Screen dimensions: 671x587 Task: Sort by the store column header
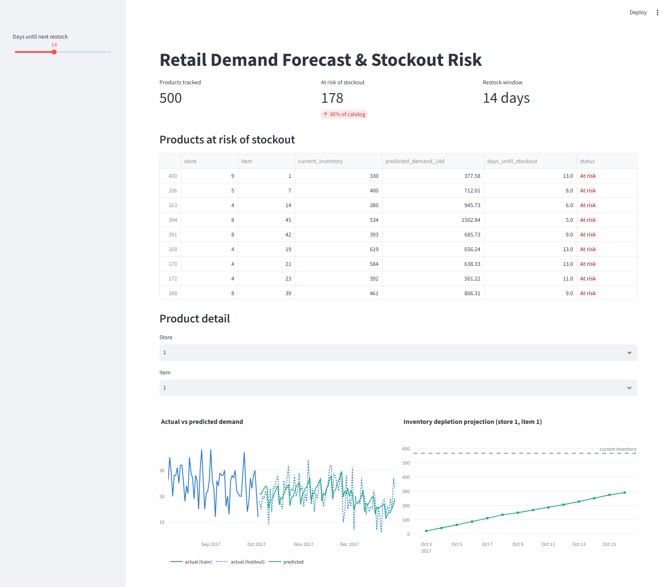[x=209, y=161]
